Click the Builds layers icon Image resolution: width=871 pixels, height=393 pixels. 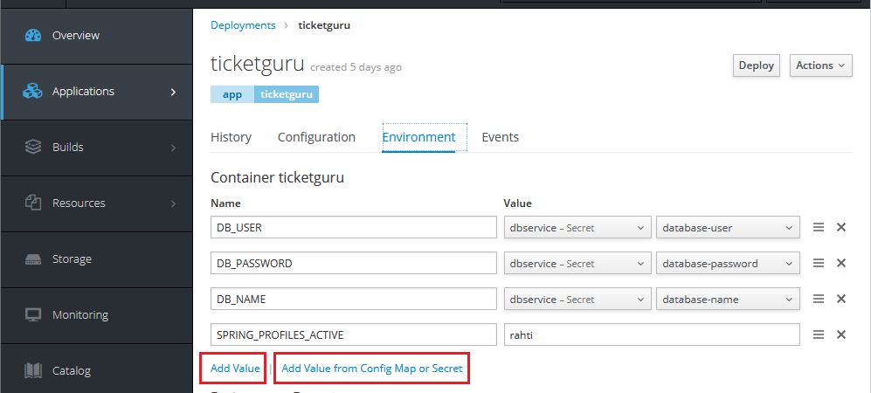(x=33, y=148)
